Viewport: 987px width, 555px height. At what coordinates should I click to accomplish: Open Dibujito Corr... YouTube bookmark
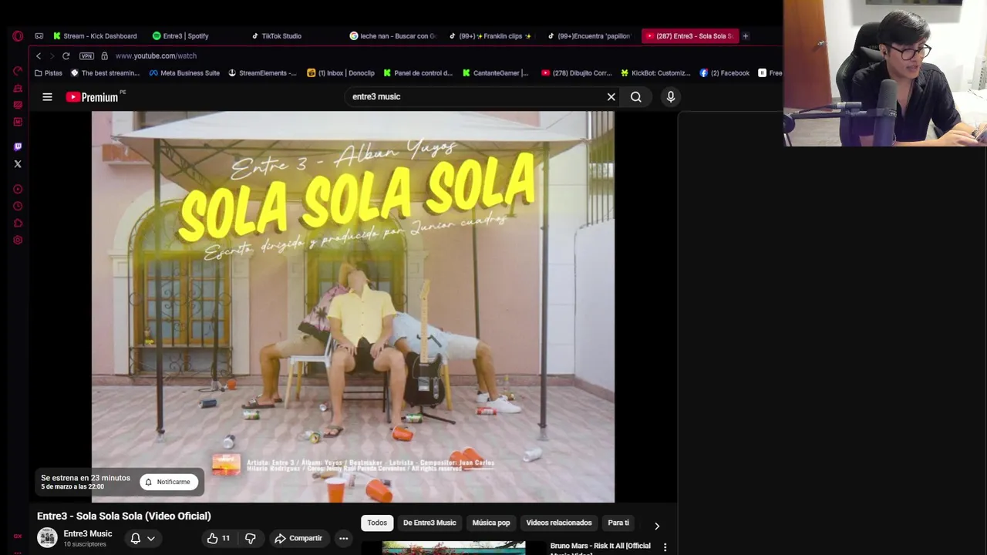577,73
